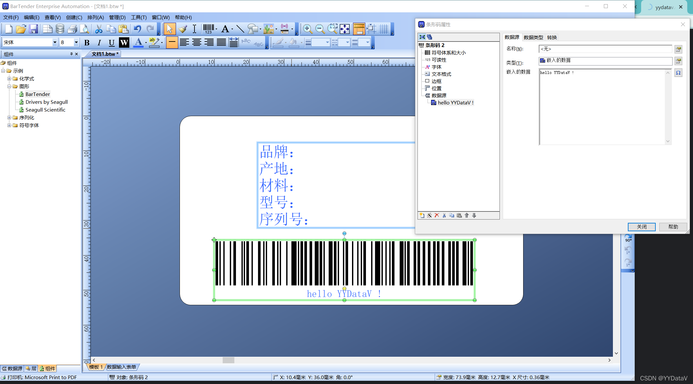693x384 pixels.
Task: Click the delete data source red X
Action: (437, 215)
